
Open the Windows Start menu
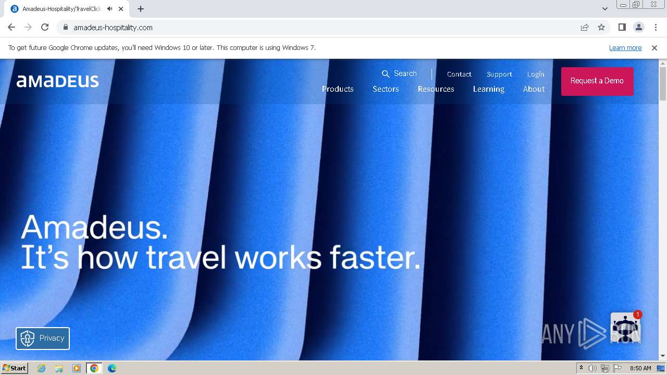tap(14, 368)
